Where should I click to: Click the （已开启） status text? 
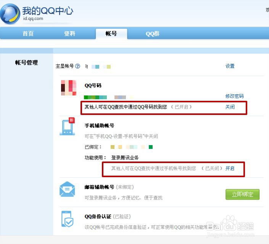pos(181,107)
